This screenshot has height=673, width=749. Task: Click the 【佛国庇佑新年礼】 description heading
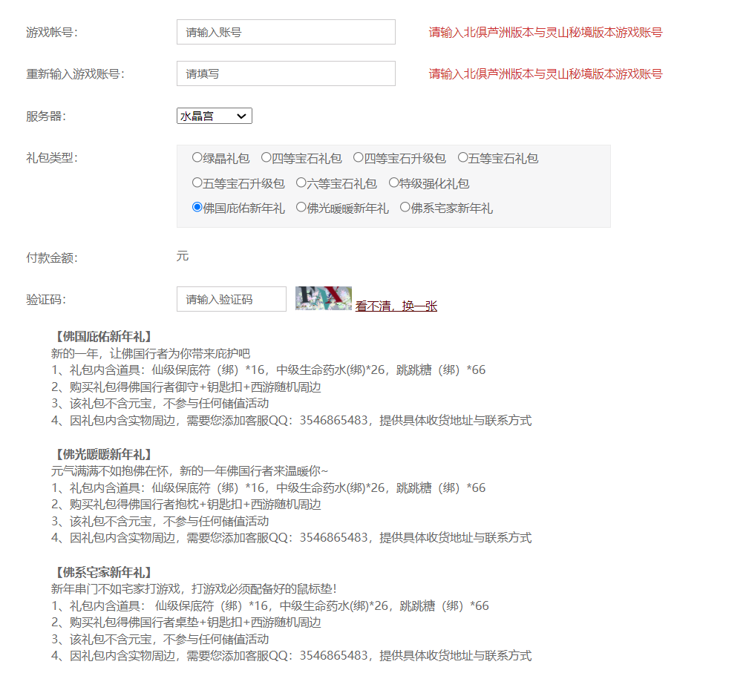click(103, 336)
